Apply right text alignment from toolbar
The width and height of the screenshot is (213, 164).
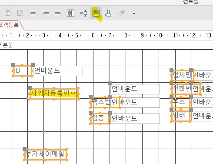point(46,13)
